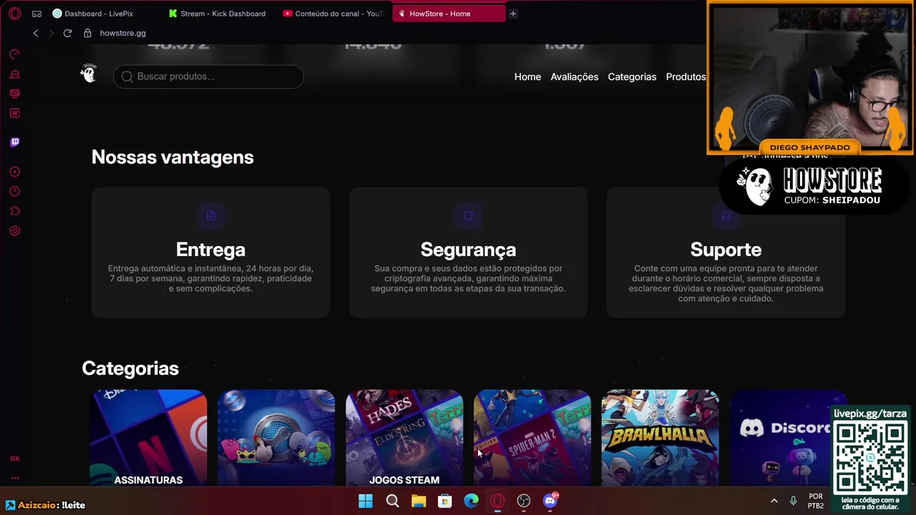
Task: Select the HowStore - Home tab
Action: point(449,14)
